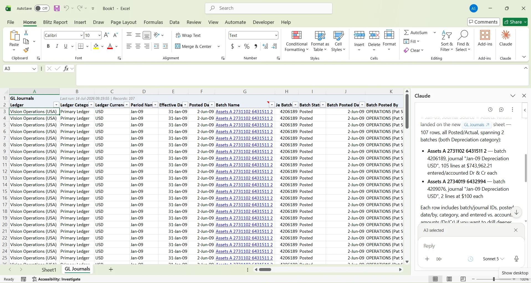The height and width of the screenshot is (283, 531).
Task: Toggle Bold formatting
Action: click(x=48, y=46)
